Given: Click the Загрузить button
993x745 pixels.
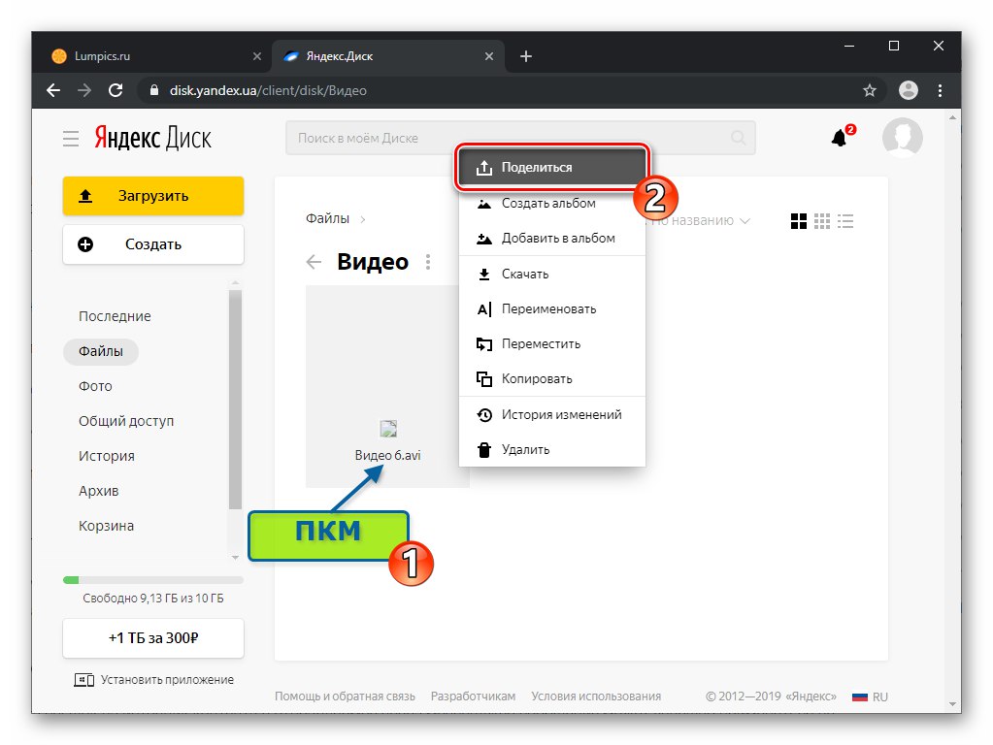Looking at the screenshot, I should 153,196.
